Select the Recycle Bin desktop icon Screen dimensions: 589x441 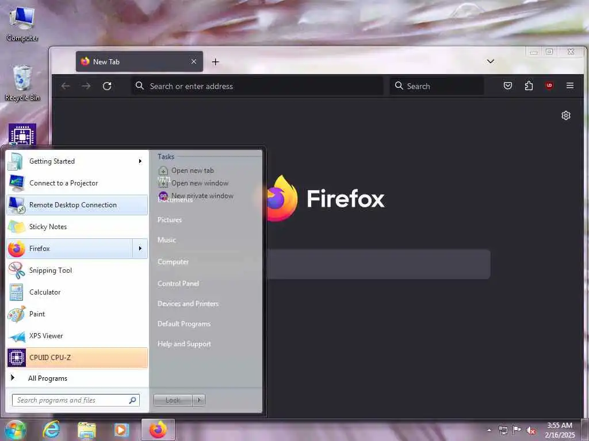click(x=22, y=83)
